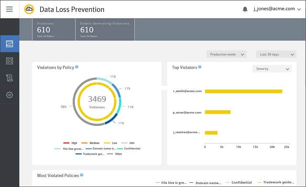The width and height of the screenshot is (306, 187).
Task: Open the Severity dropdown in Top Violators
Action: coord(272,69)
